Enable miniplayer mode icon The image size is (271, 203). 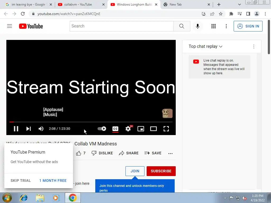point(141,129)
